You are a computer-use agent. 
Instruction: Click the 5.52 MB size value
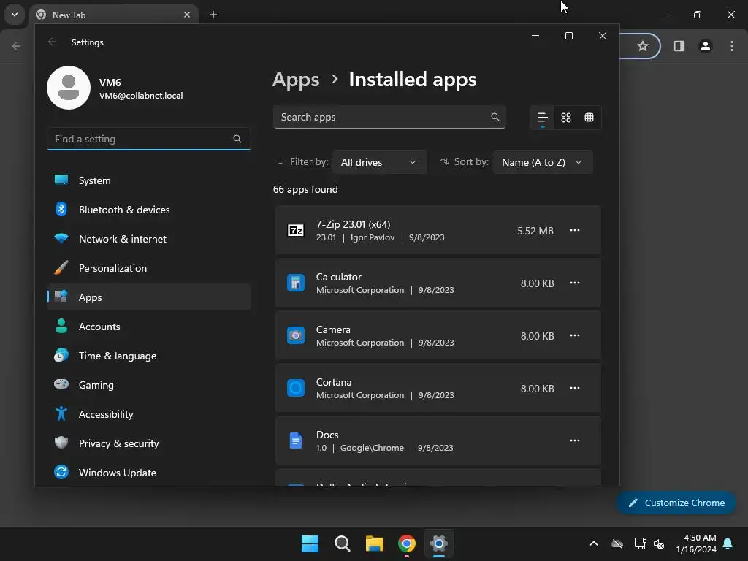535,231
